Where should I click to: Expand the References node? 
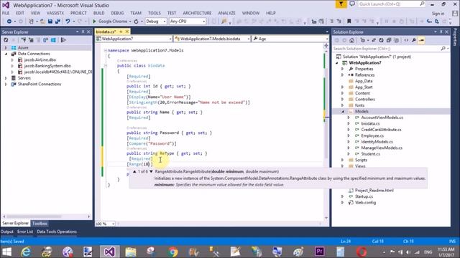(x=342, y=75)
